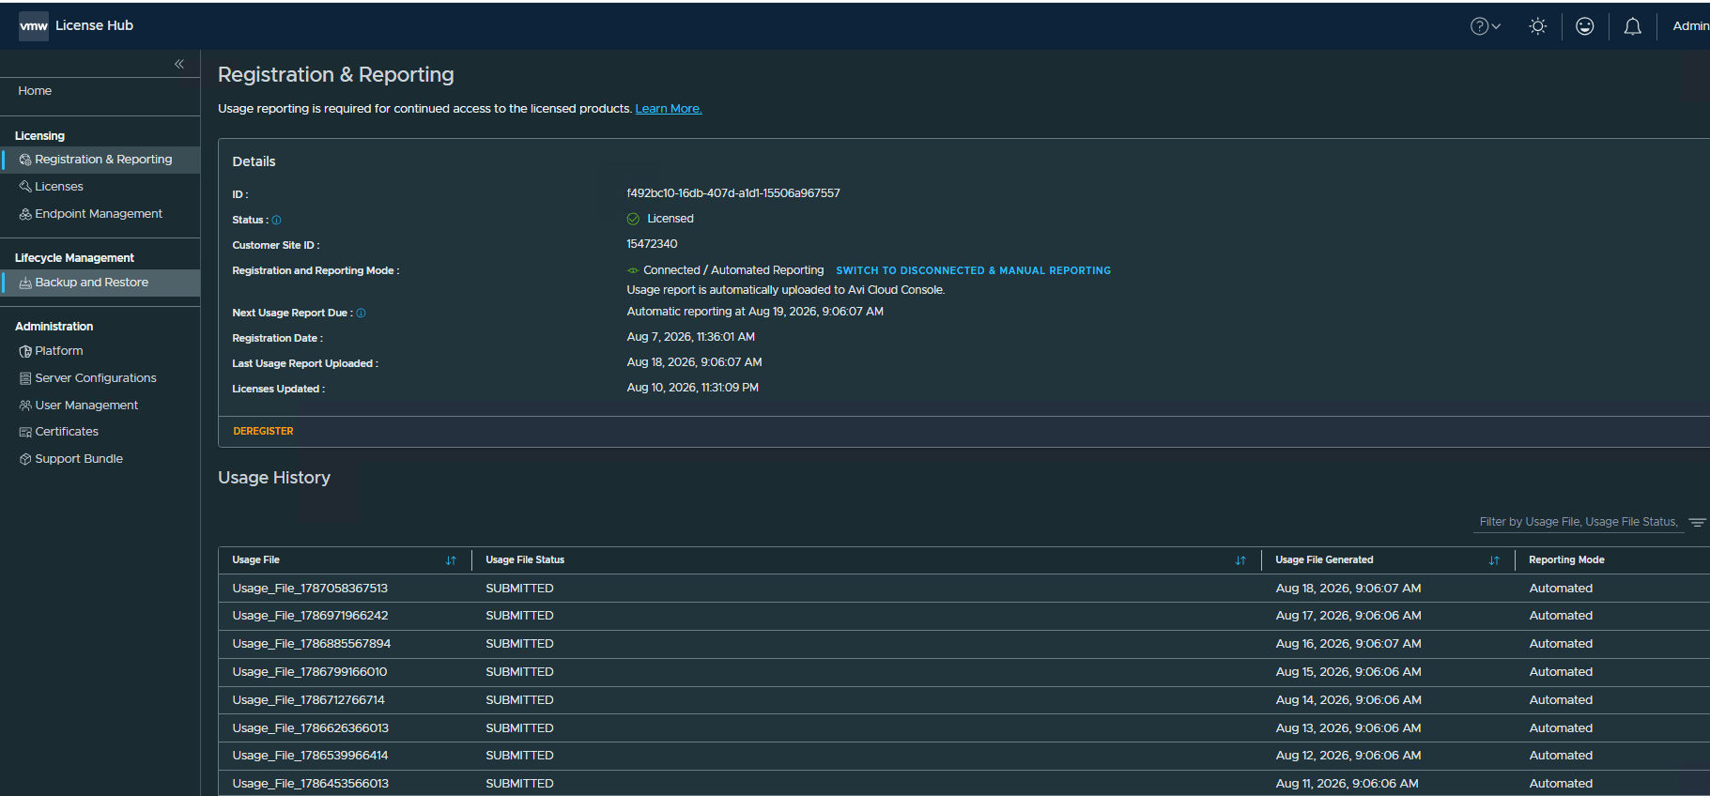Click the Next Usage Report Due info icon
This screenshot has height=796, width=1710.
coord(361,314)
